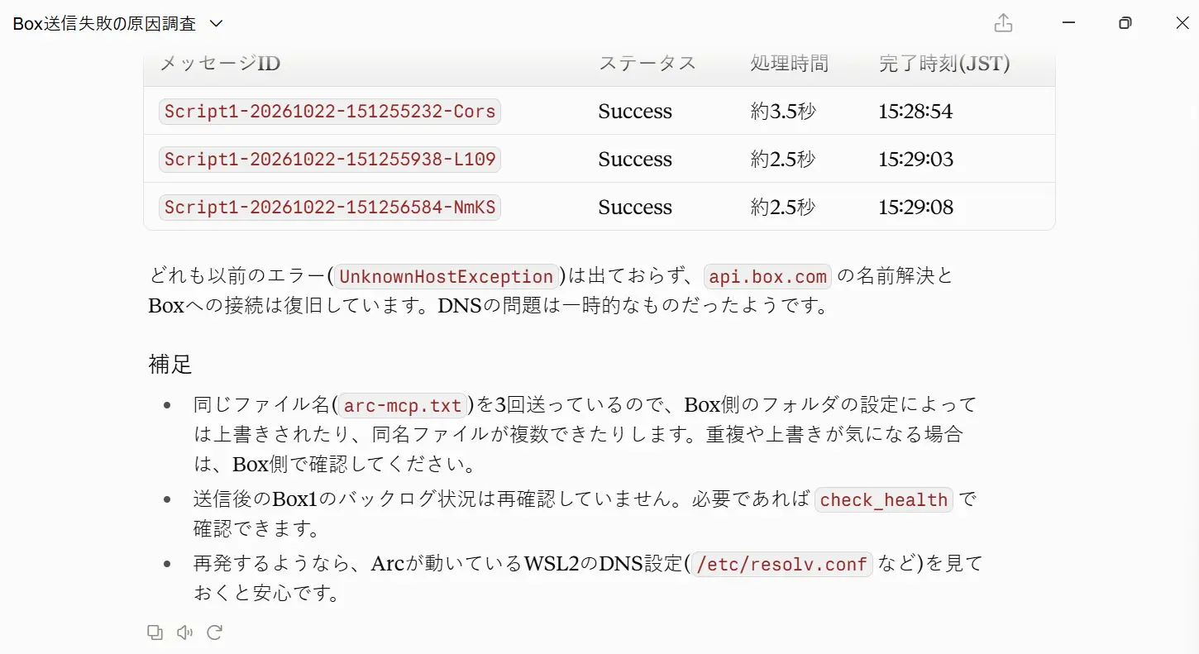
Task: Click the 'UnknownHostException' code text
Action: (446, 276)
